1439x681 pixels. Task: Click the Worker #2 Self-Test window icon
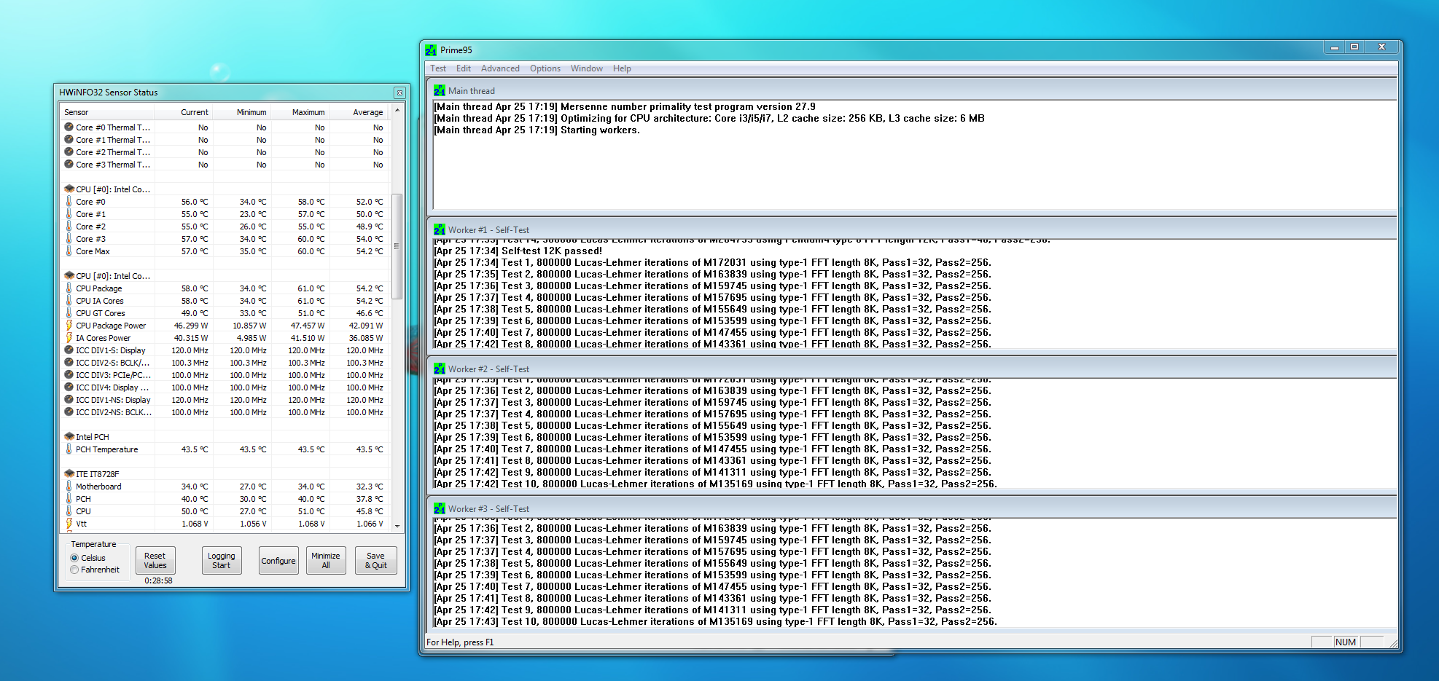tap(440, 369)
